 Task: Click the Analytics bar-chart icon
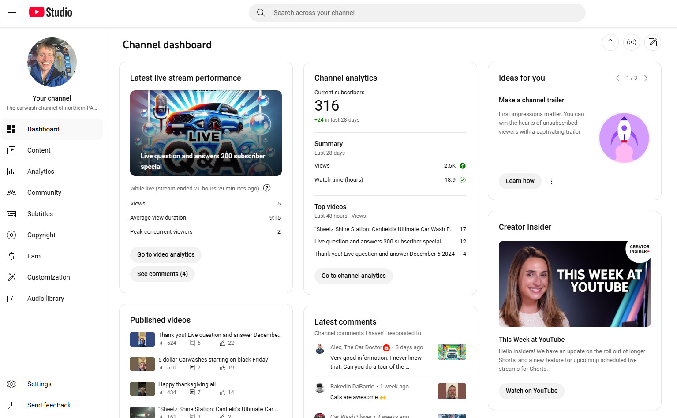click(11, 172)
